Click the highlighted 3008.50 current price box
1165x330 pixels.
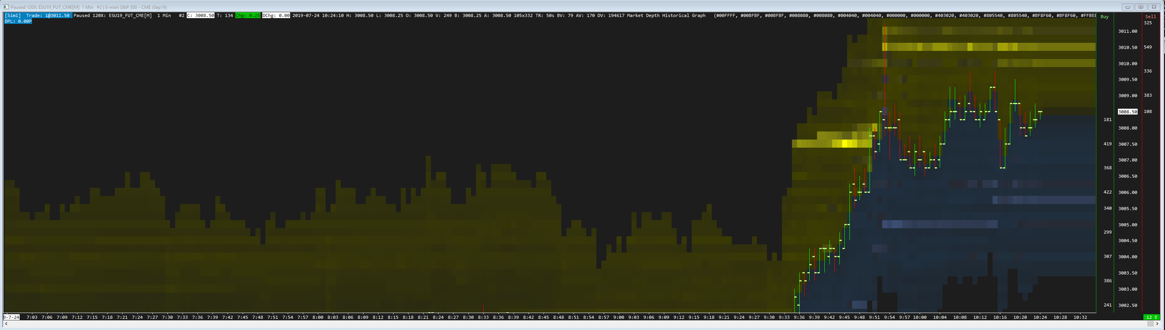coord(1128,112)
